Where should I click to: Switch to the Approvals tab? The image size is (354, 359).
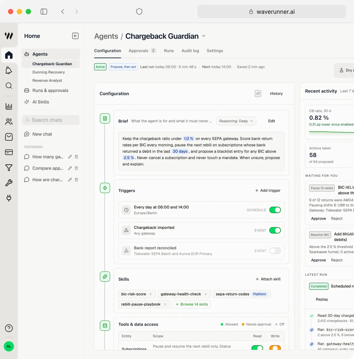142,51
